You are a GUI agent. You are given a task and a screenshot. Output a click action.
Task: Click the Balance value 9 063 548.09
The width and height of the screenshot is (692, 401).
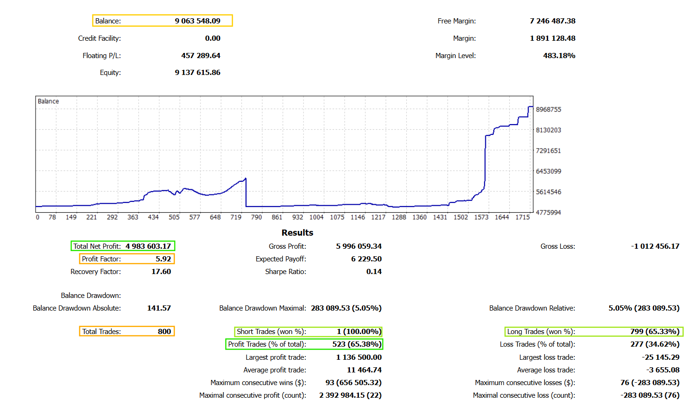[x=197, y=21]
